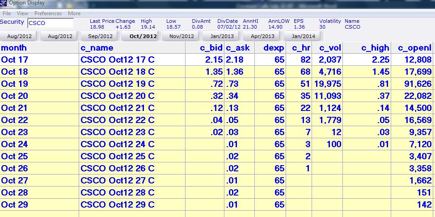
Task: Select the Oct 18 month cell
Action: [39, 72]
